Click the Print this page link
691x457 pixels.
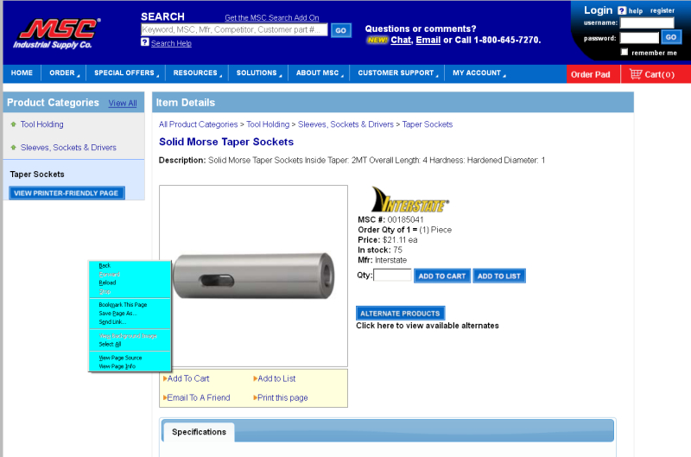coord(282,397)
